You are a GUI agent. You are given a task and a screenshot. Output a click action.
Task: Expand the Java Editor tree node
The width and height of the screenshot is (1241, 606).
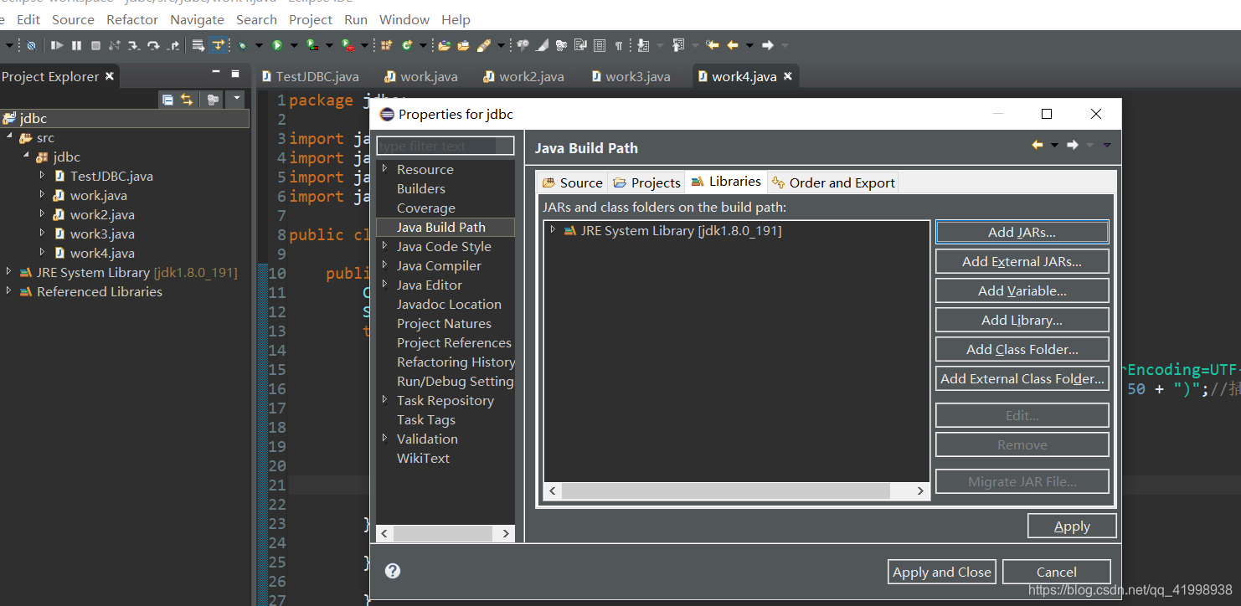[385, 285]
